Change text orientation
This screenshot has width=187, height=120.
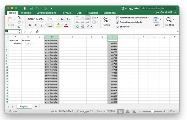point(89,27)
